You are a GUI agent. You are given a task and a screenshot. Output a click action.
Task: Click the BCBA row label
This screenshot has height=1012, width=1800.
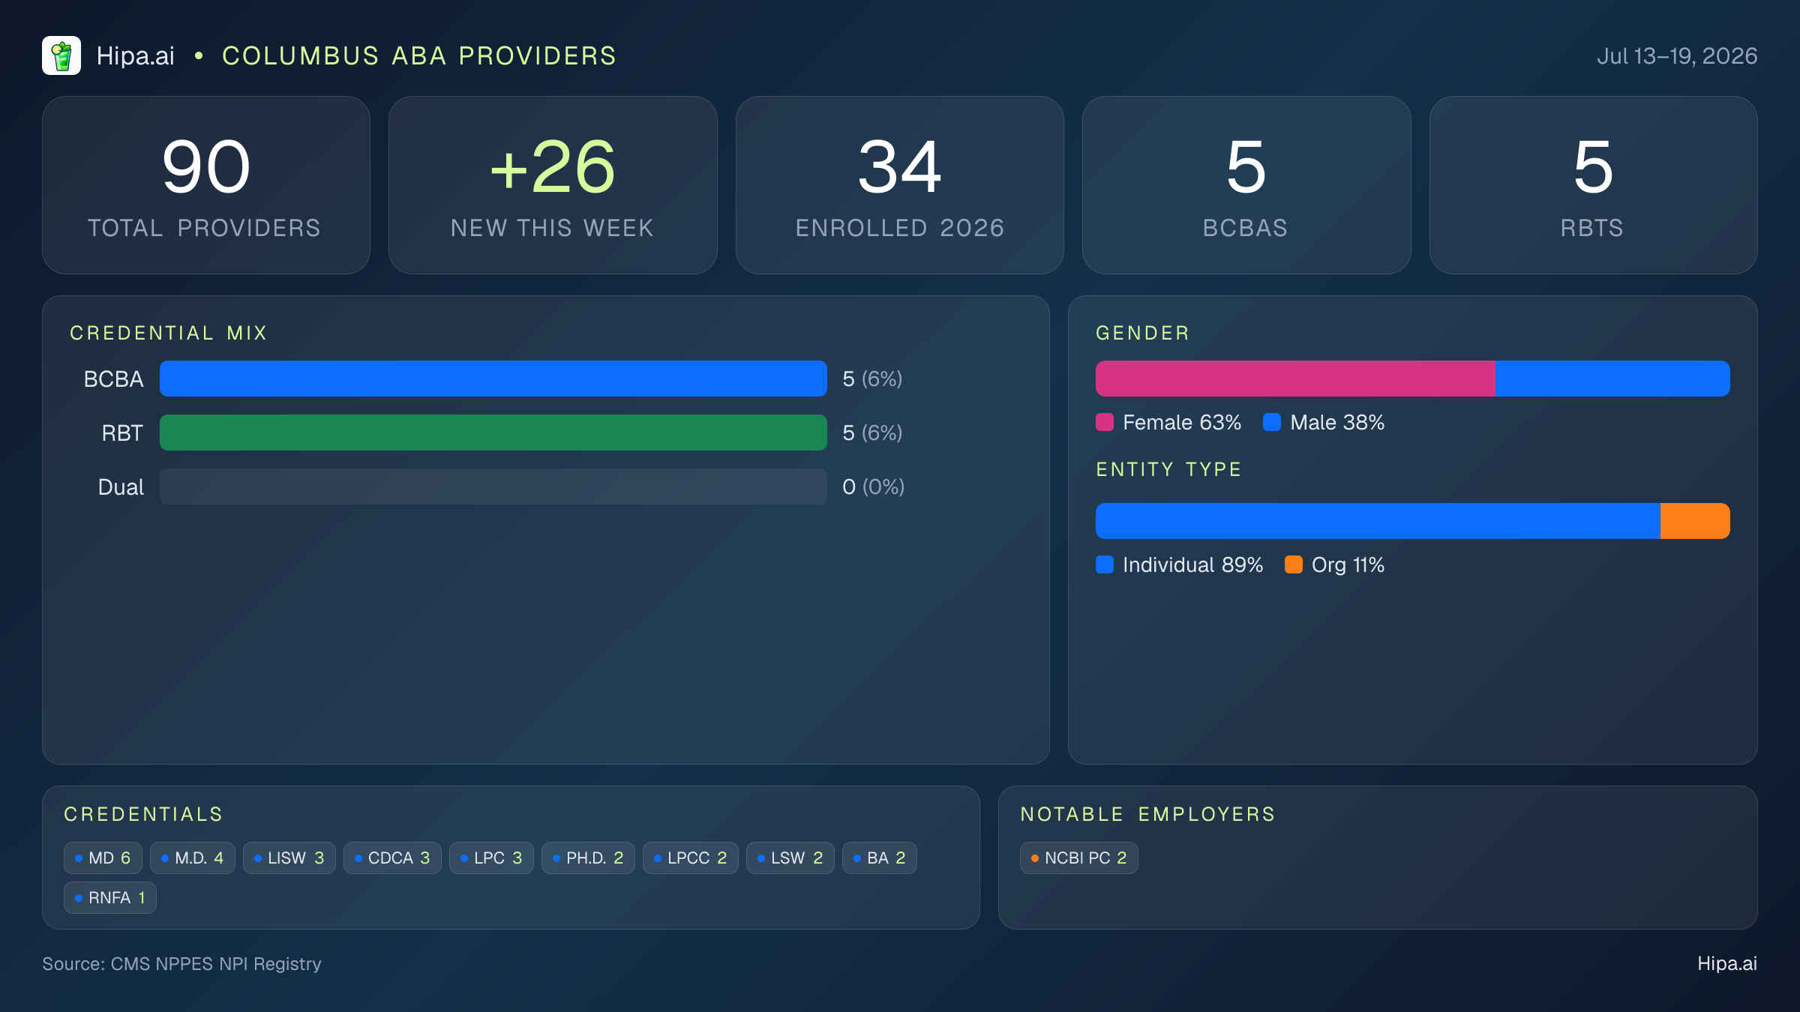tap(113, 379)
